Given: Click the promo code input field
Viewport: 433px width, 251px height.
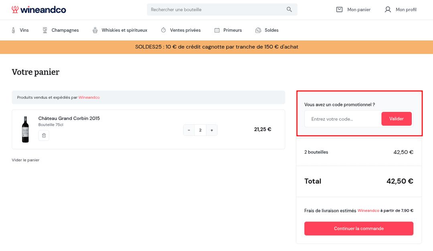Looking at the screenshot, I should [x=343, y=119].
